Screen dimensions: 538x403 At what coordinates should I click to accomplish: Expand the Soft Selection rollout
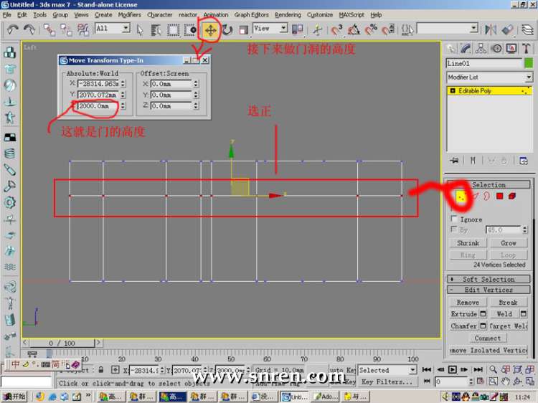tap(489, 279)
